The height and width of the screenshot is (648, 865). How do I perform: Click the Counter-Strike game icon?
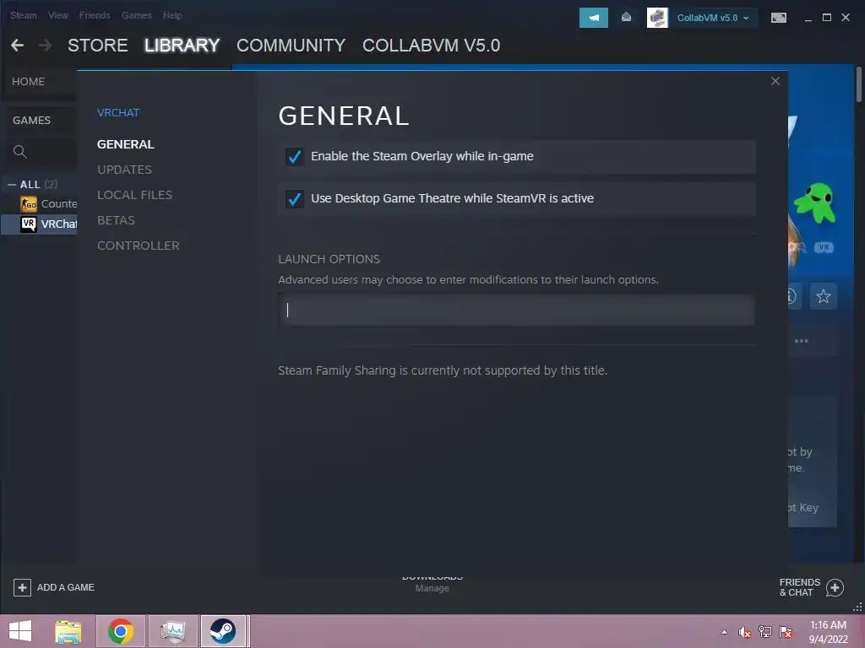(x=28, y=204)
